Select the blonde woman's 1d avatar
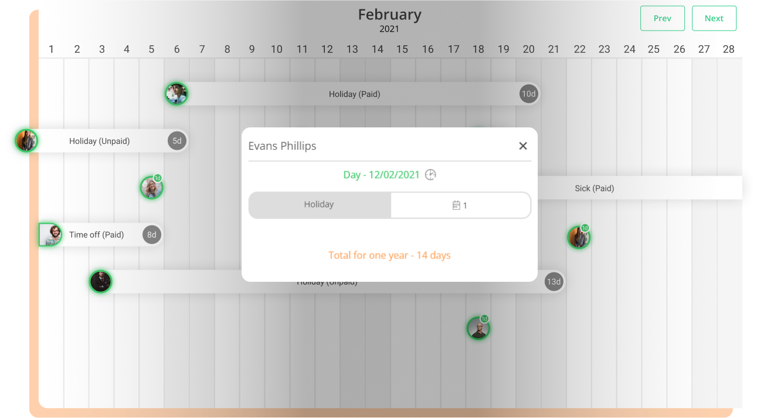The width and height of the screenshot is (757, 418). [151, 188]
